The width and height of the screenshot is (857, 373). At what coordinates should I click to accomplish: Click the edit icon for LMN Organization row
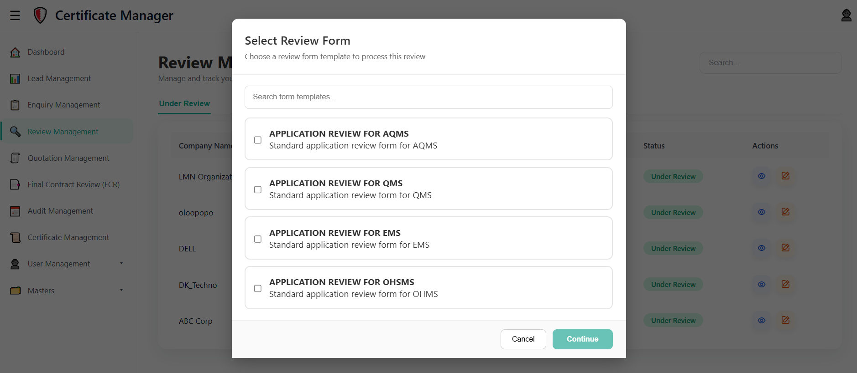click(785, 176)
